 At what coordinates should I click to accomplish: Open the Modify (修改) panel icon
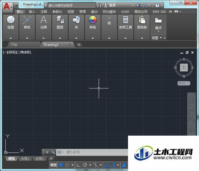27,20
